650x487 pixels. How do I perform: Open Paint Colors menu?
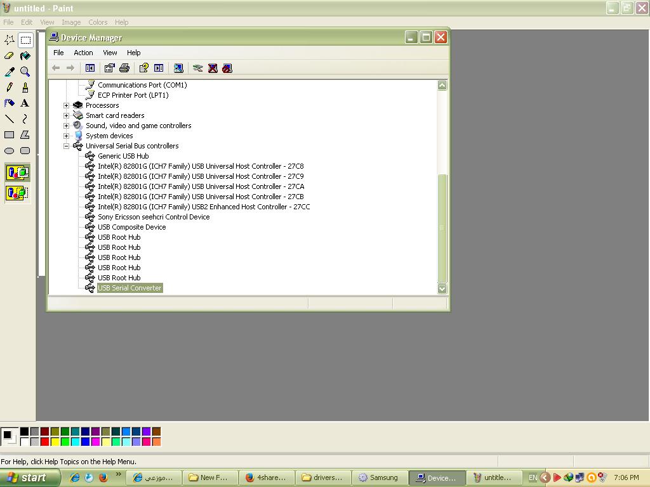(x=98, y=22)
